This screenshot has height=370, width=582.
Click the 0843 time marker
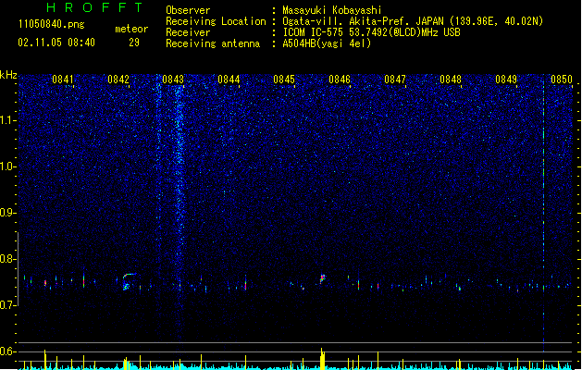click(x=173, y=80)
